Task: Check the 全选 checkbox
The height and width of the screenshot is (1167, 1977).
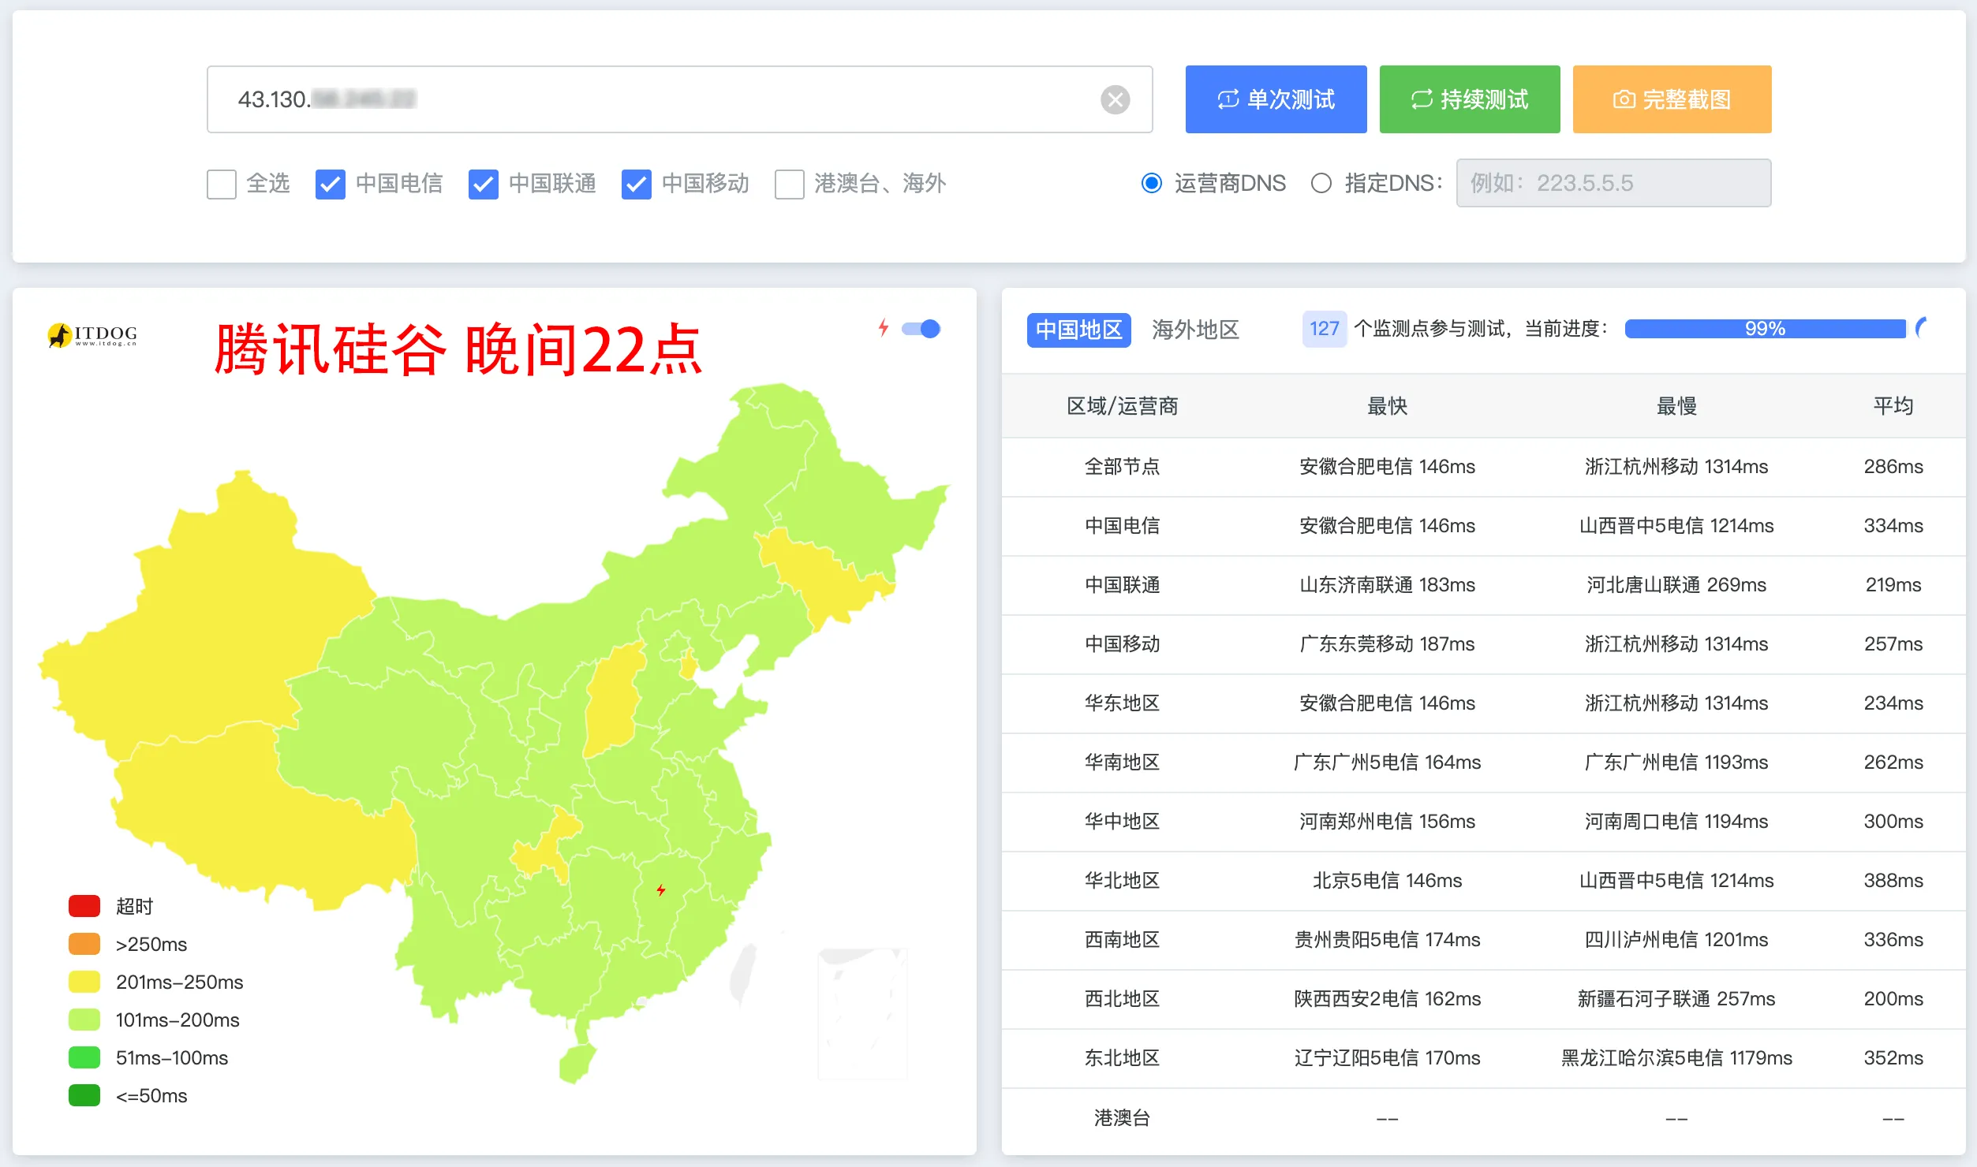Action: click(222, 185)
